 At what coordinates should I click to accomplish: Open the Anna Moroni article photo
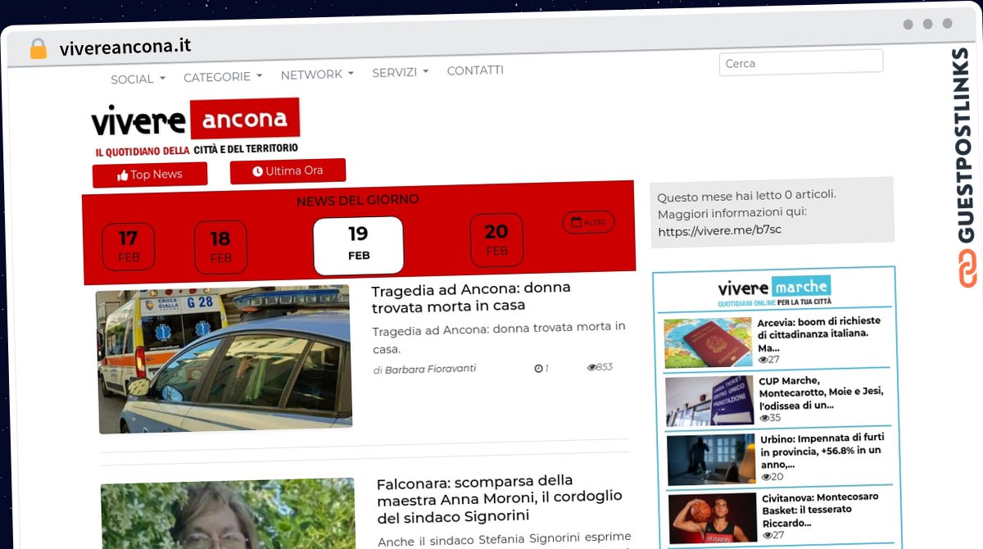click(x=229, y=515)
